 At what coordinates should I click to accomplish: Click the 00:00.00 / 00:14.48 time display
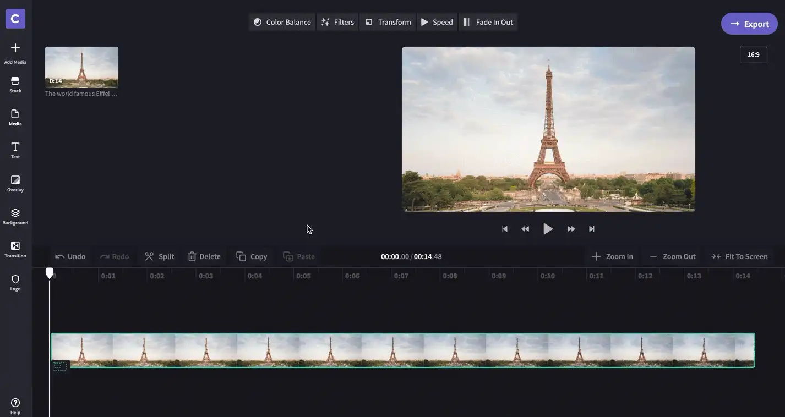(x=411, y=256)
